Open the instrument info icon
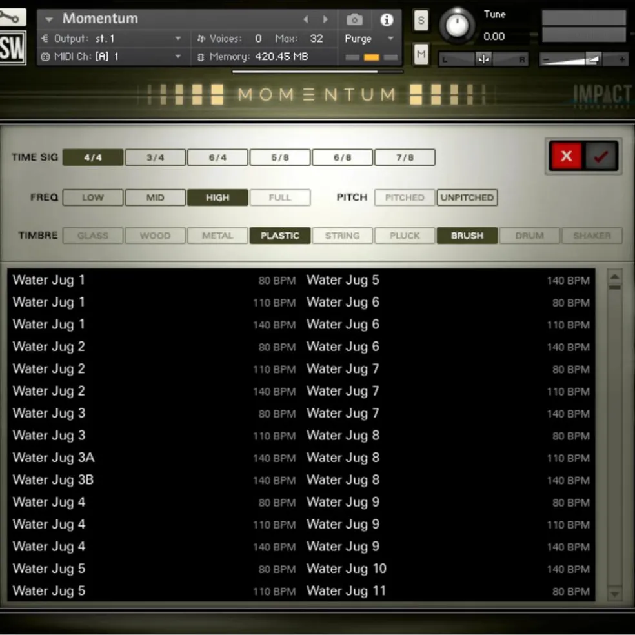 click(387, 19)
